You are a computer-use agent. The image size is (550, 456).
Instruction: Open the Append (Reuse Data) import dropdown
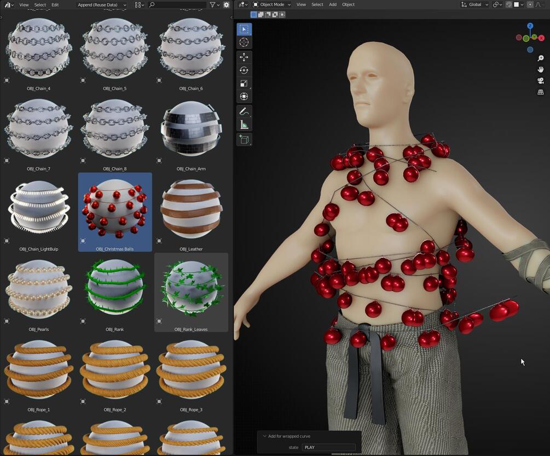[102, 5]
